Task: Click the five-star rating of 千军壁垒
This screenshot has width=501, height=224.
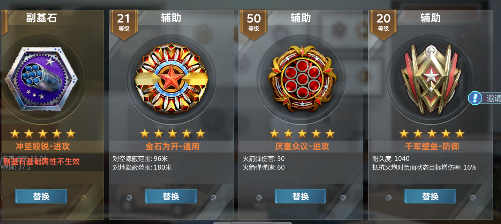Action: [x=432, y=133]
